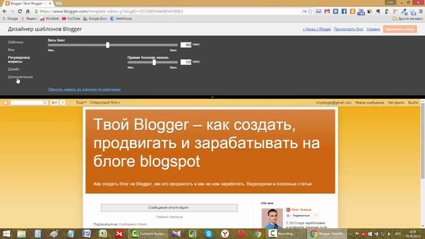The width and height of the screenshot is (425, 239).
Task: Click the blog header title text
Action: pos(207,143)
